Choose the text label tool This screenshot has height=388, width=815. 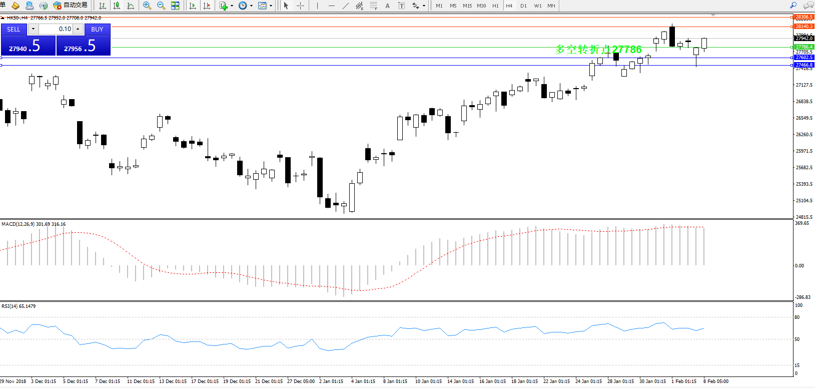(401, 6)
